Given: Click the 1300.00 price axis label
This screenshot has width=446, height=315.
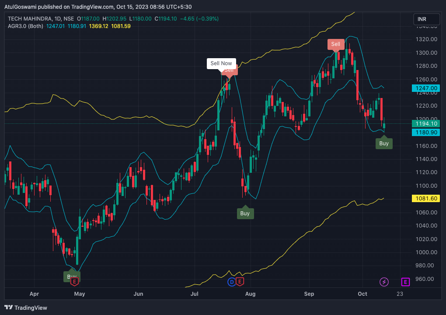Looking at the screenshot, I should (426, 52).
